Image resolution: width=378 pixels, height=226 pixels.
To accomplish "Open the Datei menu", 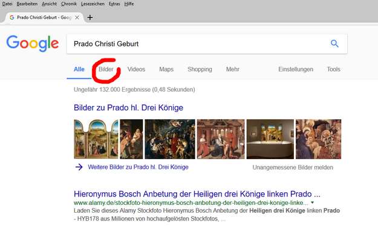I will [x=7, y=4].
